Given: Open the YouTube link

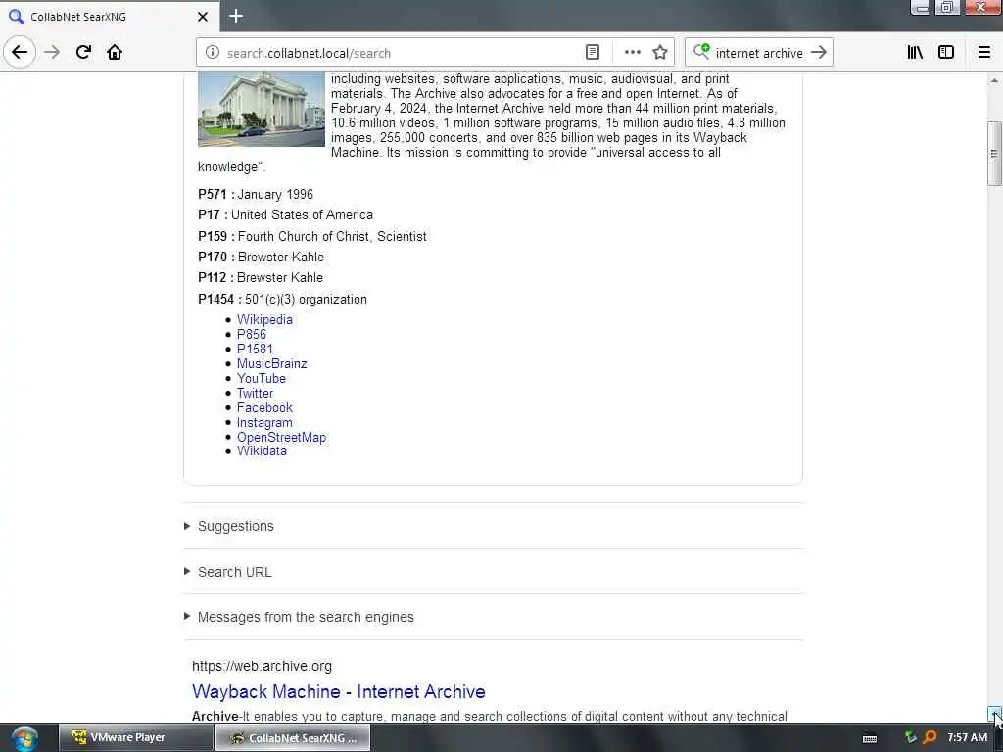Looking at the screenshot, I should pyautogui.click(x=261, y=379).
